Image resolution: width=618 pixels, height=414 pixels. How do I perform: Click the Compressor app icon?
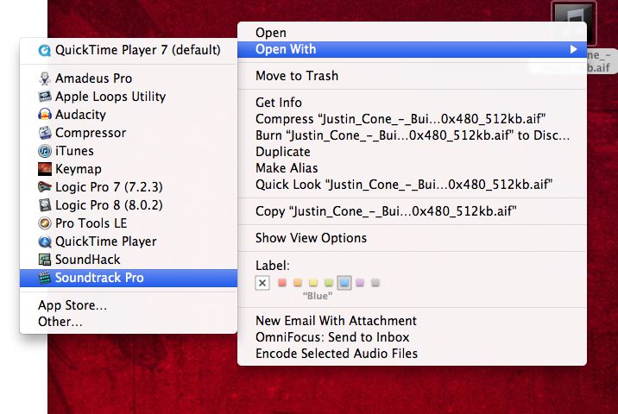(x=45, y=133)
